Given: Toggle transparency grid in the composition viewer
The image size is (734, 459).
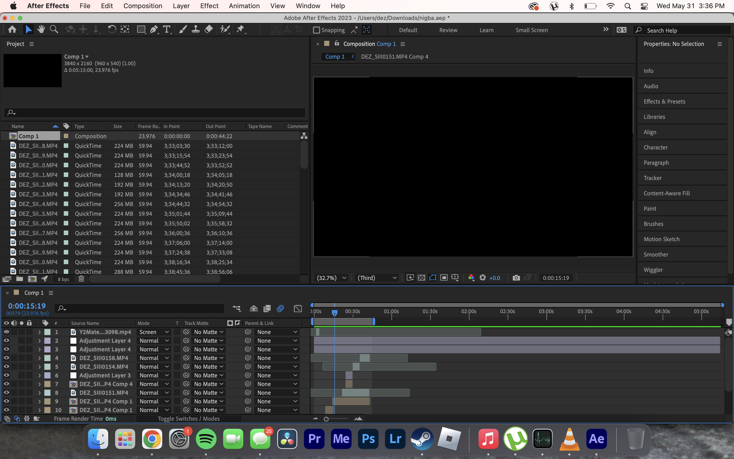Looking at the screenshot, I should (x=421, y=277).
